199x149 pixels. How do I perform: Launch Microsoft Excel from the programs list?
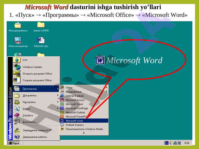(x=74, y=104)
